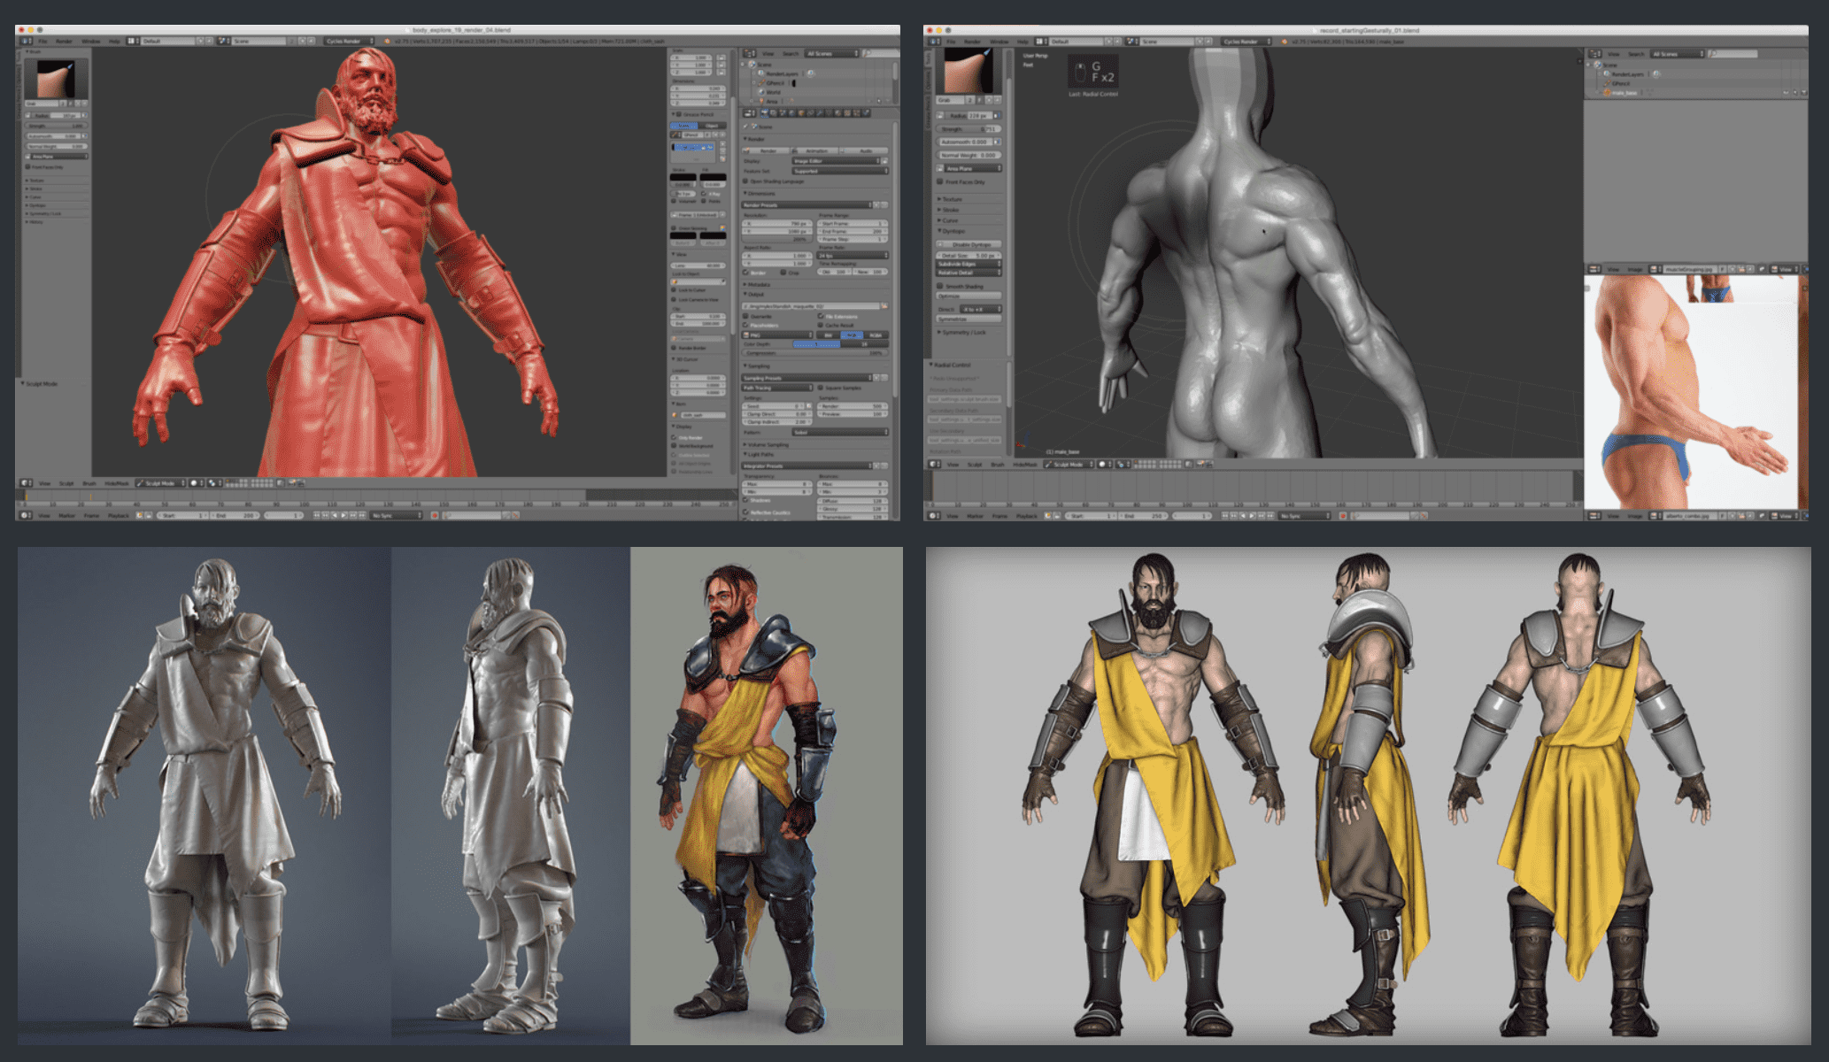Open Cycles Render engine dropdown in the red-model window

click(349, 42)
